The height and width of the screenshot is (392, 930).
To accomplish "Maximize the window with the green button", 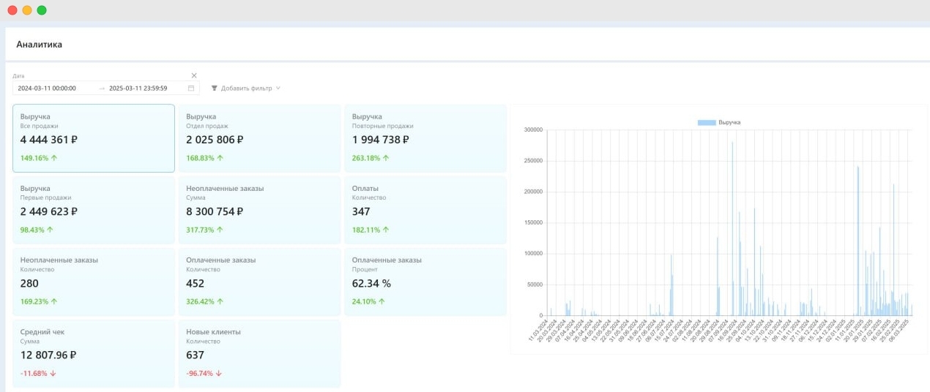I will pos(42,10).
